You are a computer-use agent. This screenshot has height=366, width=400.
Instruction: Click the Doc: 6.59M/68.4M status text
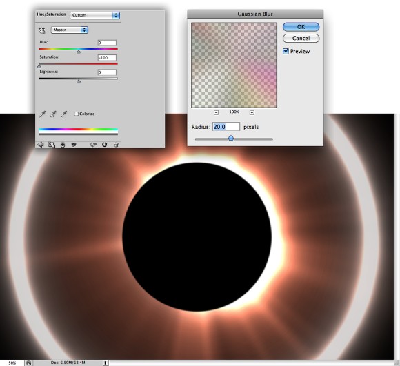[68, 363]
